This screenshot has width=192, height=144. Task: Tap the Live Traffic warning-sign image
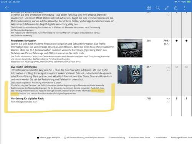pos(130,74)
